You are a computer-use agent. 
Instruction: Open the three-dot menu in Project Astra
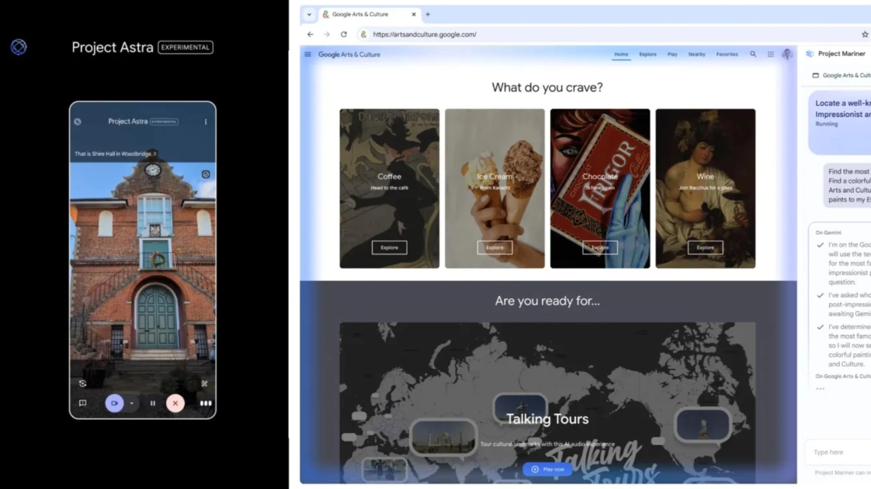(x=206, y=122)
